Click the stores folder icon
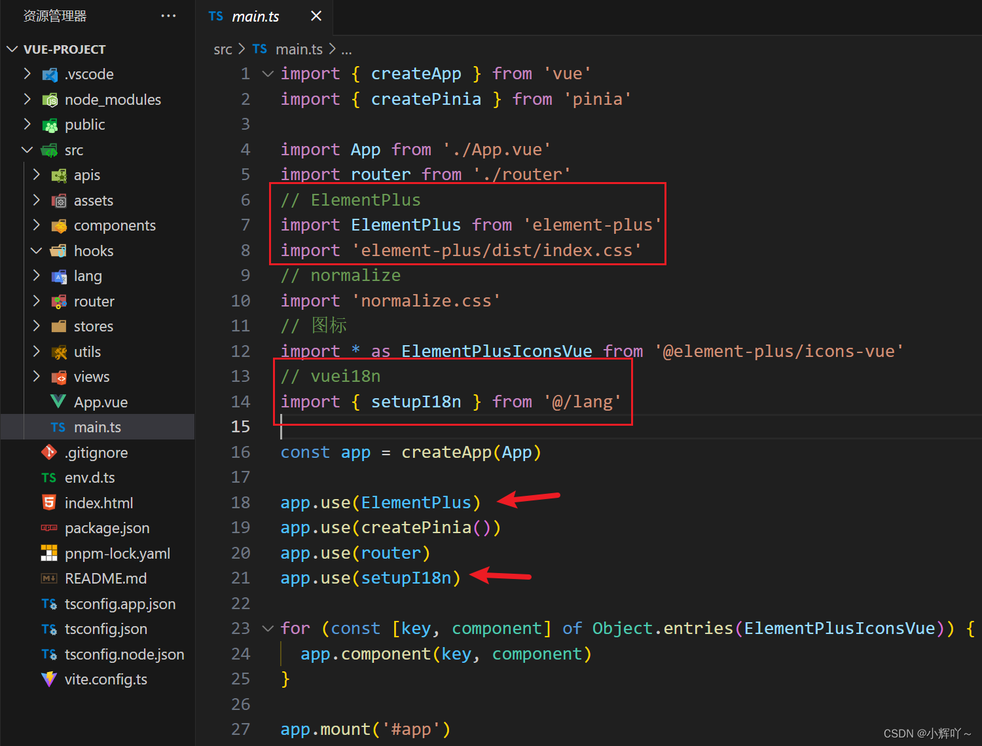The width and height of the screenshot is (982, 746). tap(59, 326)
